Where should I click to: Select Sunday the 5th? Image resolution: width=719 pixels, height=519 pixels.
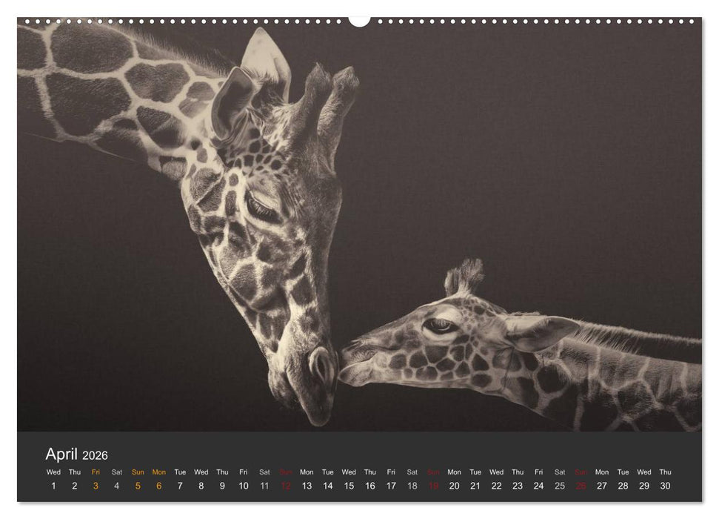[137, 483]
